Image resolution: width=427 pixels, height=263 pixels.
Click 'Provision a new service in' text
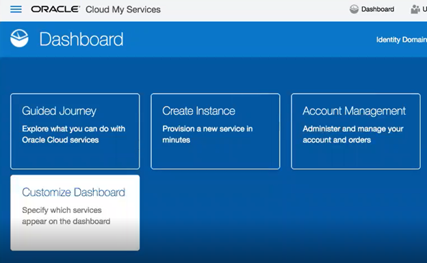coord(207,129)
